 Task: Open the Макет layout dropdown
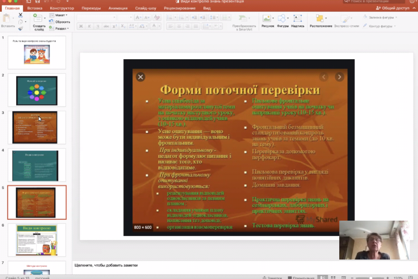tap(59, 15)
